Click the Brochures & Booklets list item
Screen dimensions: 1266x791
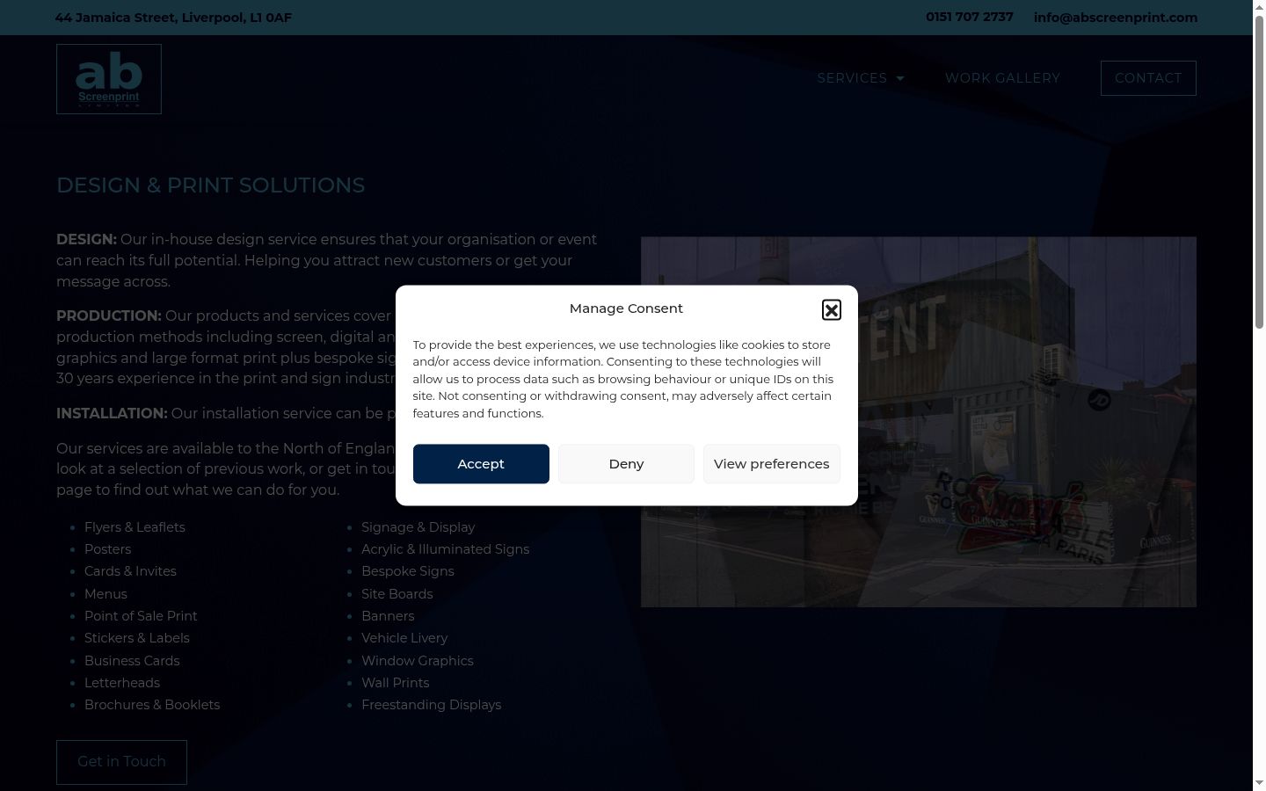point(152,705)
